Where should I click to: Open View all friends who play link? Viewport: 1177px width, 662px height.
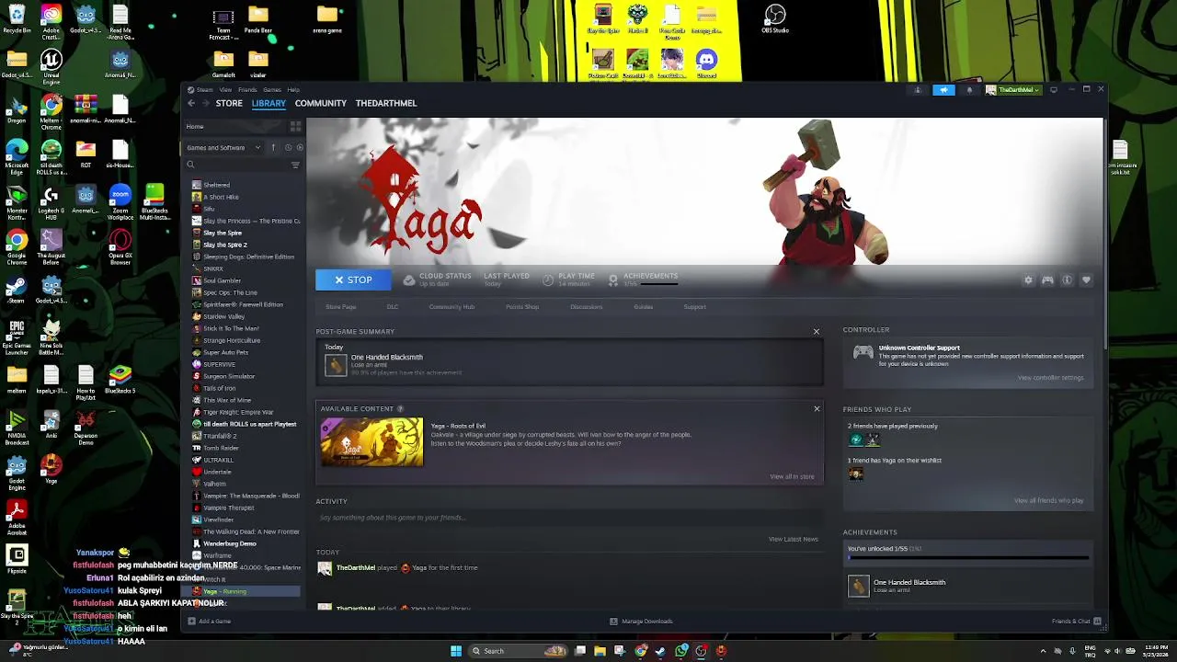coord(1048,500)
